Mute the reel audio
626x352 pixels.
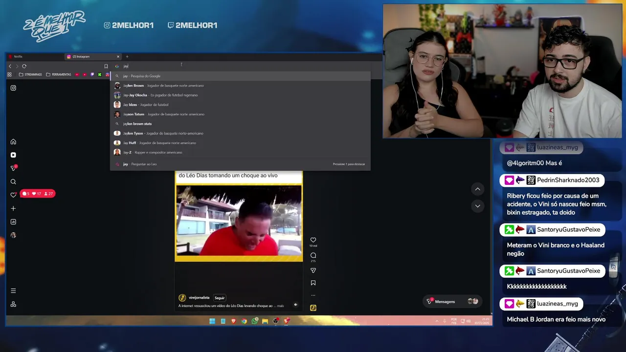295,305
